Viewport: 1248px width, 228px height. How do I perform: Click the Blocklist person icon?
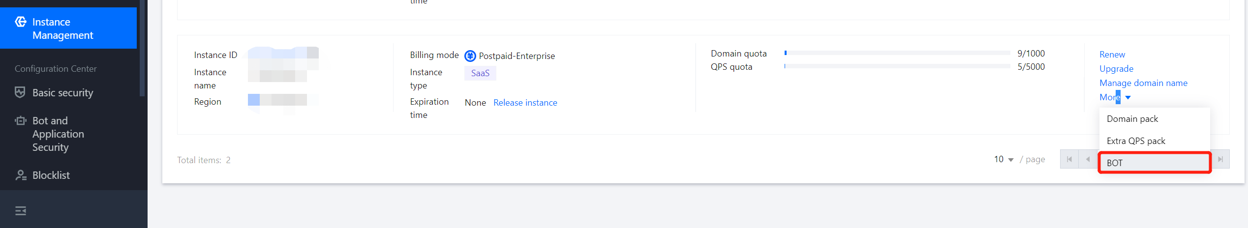tap(21, 175)
